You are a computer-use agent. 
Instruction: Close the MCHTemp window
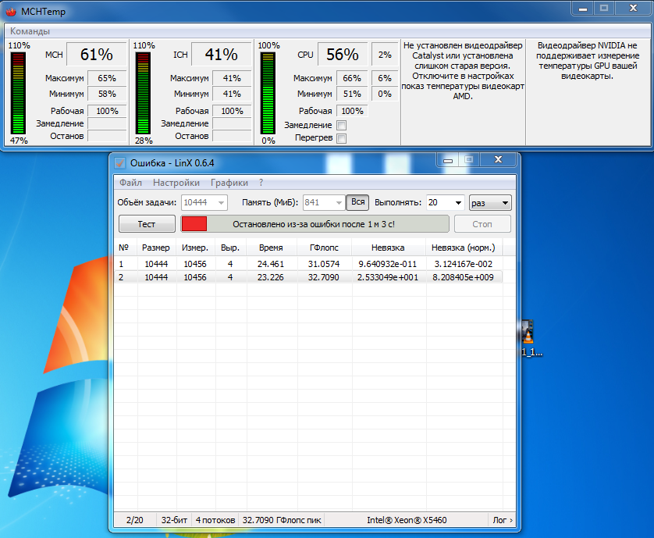(633, 9)
